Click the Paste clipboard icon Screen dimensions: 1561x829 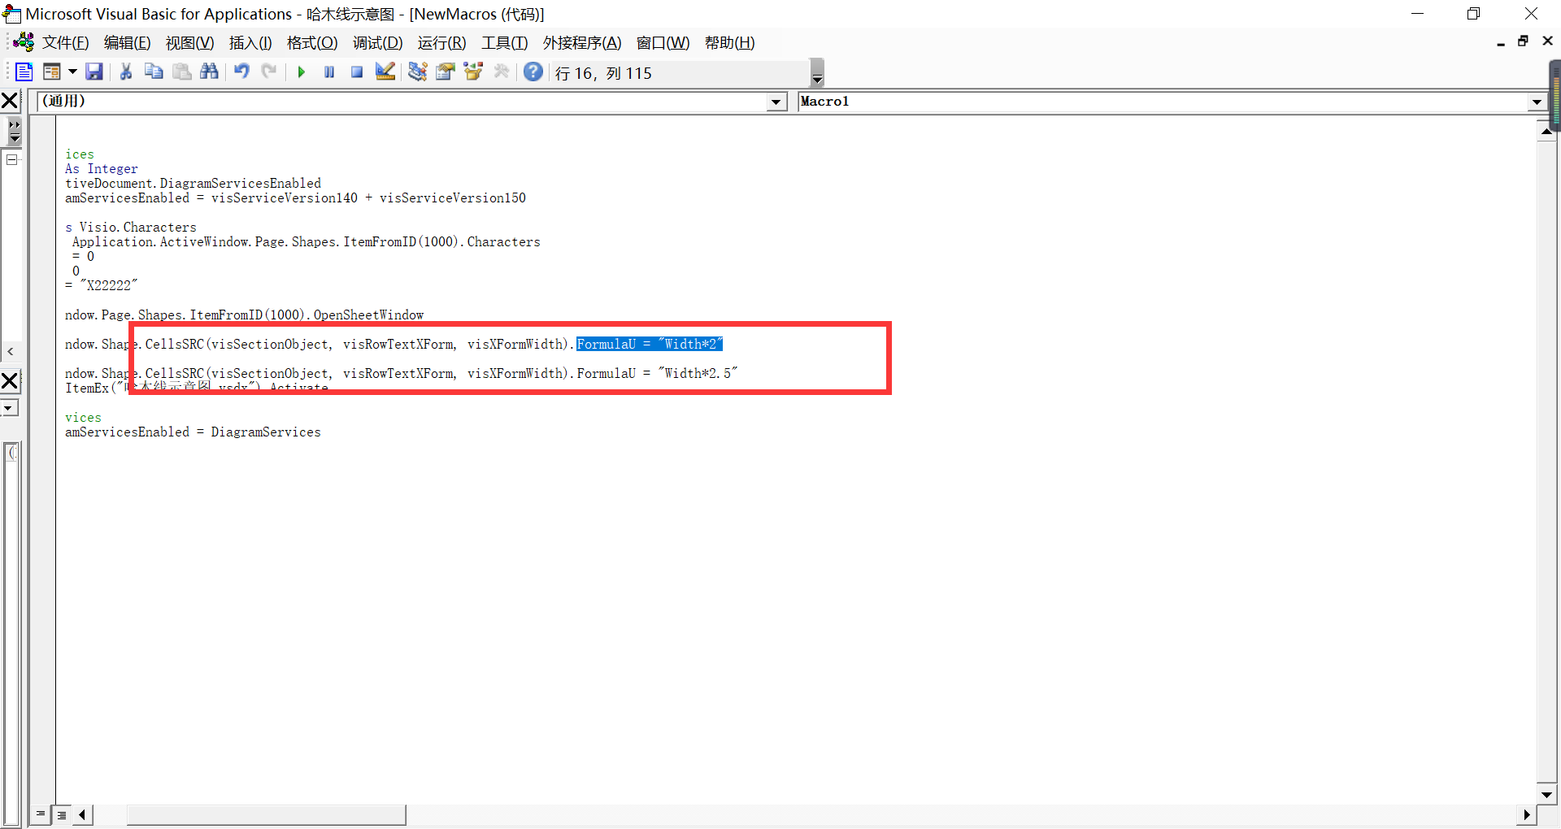(182, 72)
